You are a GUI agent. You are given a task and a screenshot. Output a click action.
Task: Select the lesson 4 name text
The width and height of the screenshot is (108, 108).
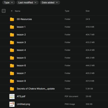coord(21,50)
